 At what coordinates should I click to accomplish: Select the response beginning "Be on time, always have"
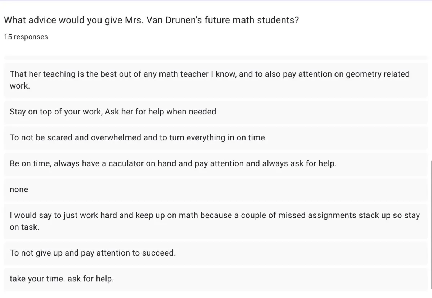click(216, 164)
